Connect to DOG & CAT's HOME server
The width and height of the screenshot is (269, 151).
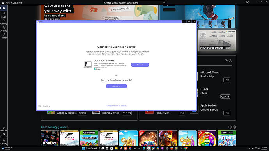(140, 65)
